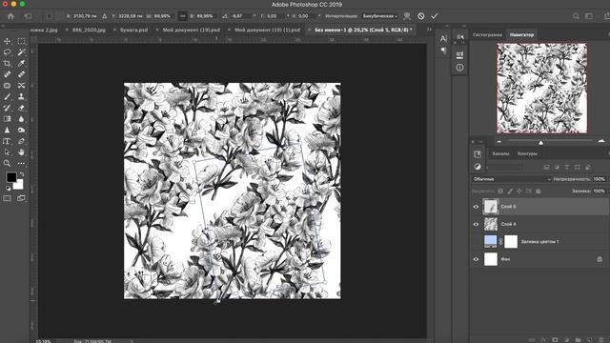Select the Type tool
Screen dimensions: 610x343
click(x=7, y=141)
